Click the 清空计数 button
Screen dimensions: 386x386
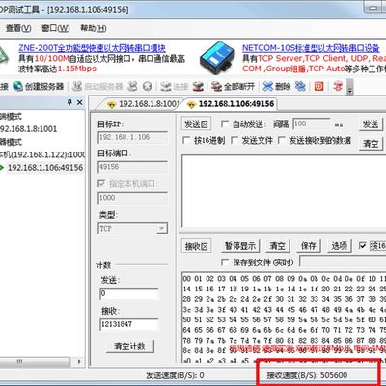pos(130,346)
